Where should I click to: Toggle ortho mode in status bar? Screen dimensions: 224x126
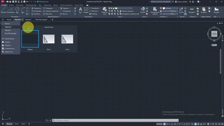172,124
